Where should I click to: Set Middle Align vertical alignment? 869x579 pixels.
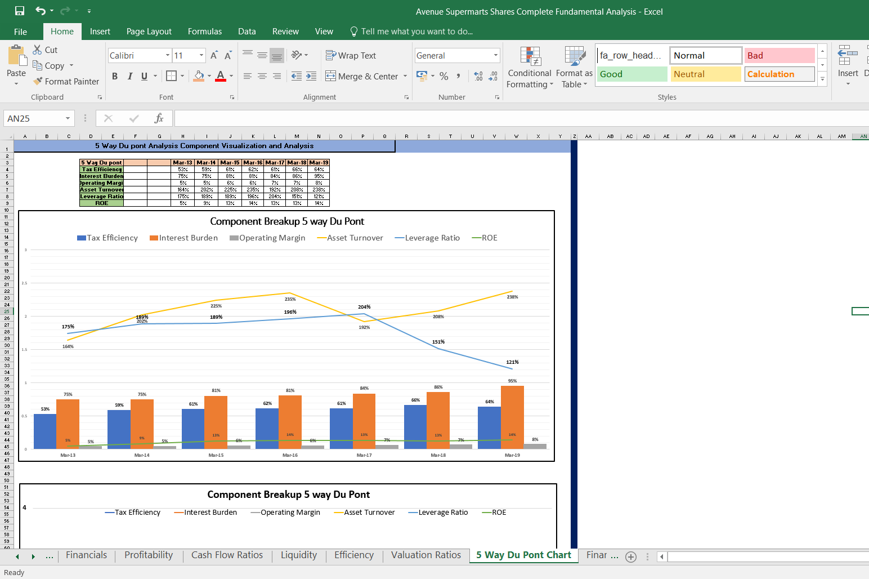tap(262, 55)
